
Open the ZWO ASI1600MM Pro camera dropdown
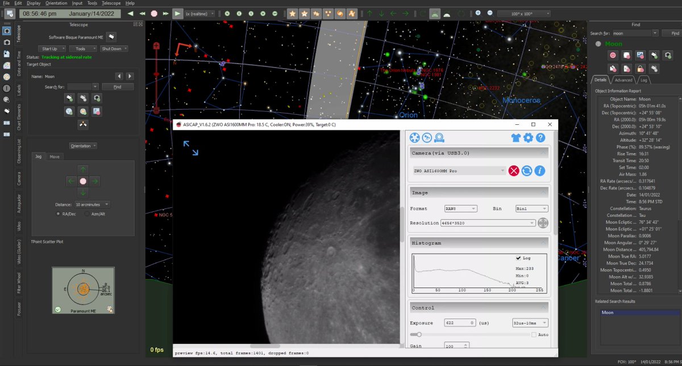coord(459,171)
